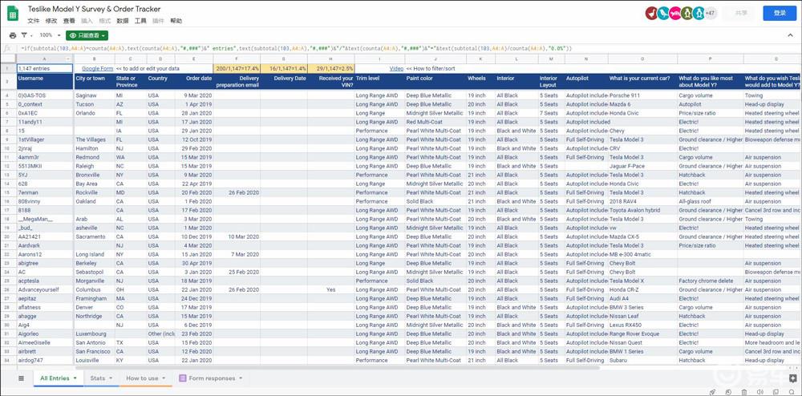Click the dark red goose collaborator avatar
802x396 pixels.
[651, 14]
